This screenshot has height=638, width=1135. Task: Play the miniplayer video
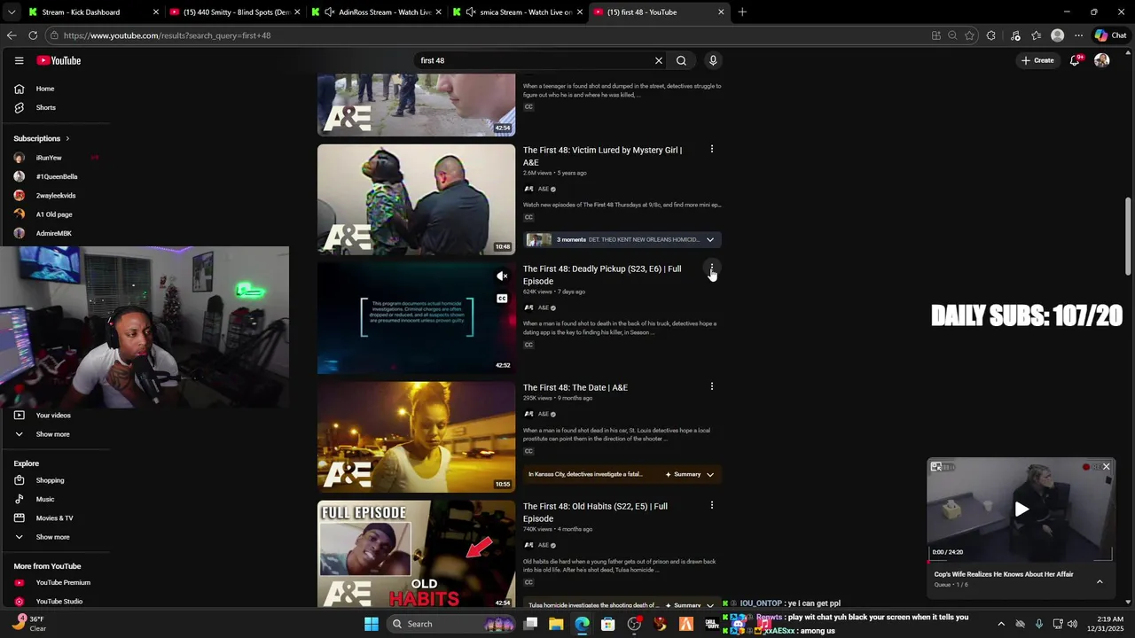click(x=1021, y=509)
